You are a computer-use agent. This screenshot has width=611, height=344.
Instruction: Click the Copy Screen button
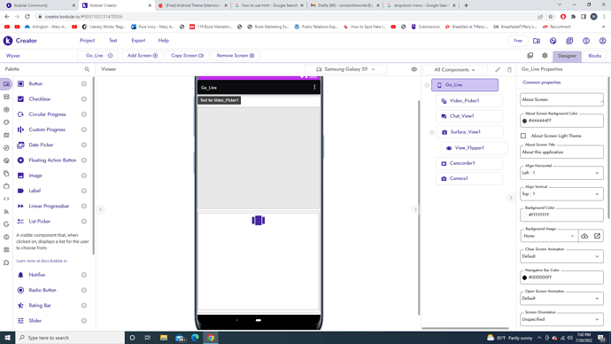pyautogui.click(x=188, y=56)
